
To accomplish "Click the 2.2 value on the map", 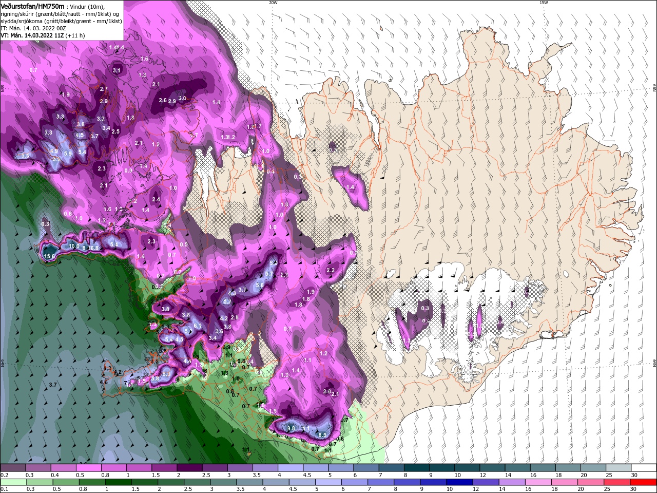I will [331, 270].
